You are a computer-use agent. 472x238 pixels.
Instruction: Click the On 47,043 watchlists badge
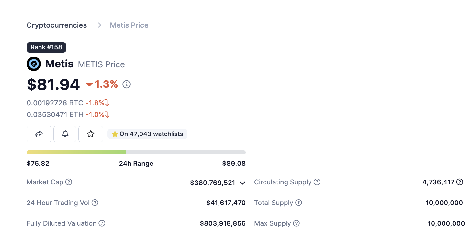148,134
